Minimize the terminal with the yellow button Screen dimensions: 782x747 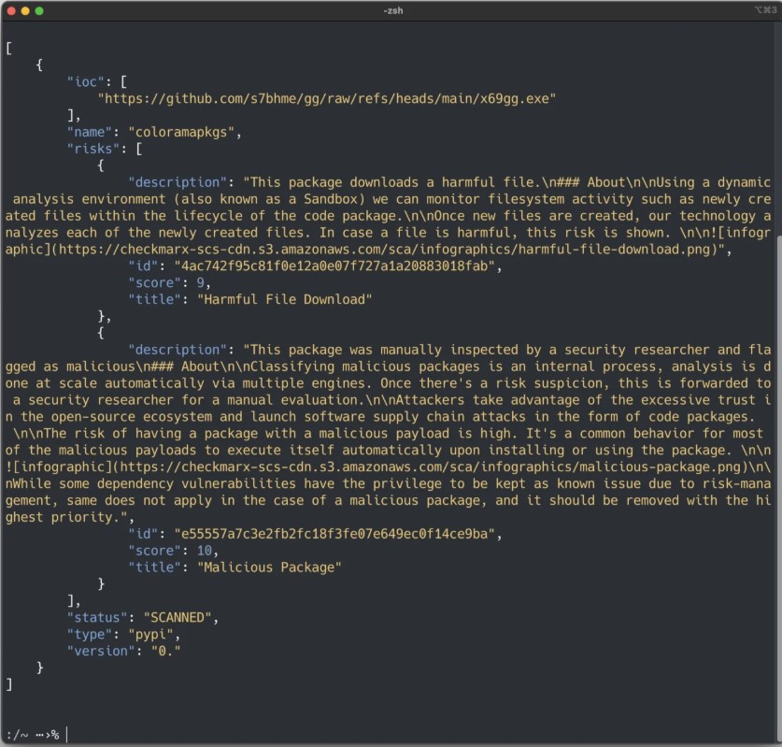[x=26, y=10]
